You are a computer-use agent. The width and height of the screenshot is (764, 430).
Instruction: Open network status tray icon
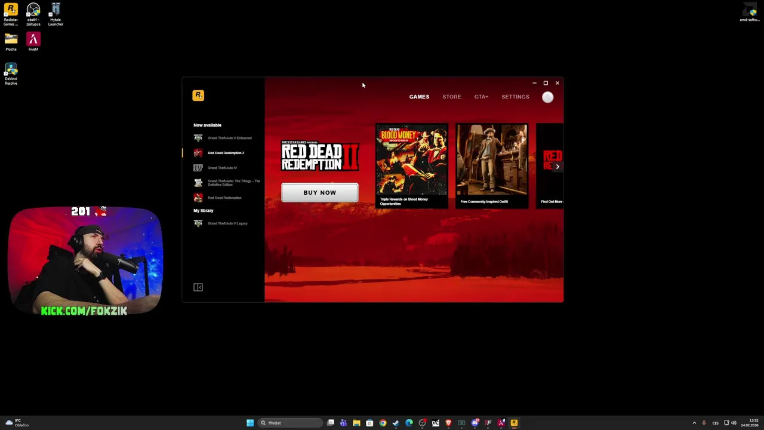tap(726, 423)
